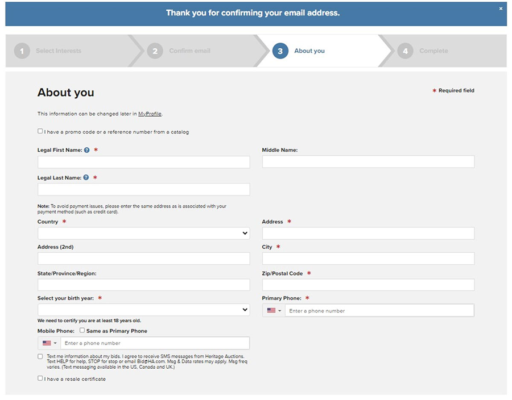This screenshot has width=512, height=400.
Task: Select the About you step tab
Action: (309, 51)
